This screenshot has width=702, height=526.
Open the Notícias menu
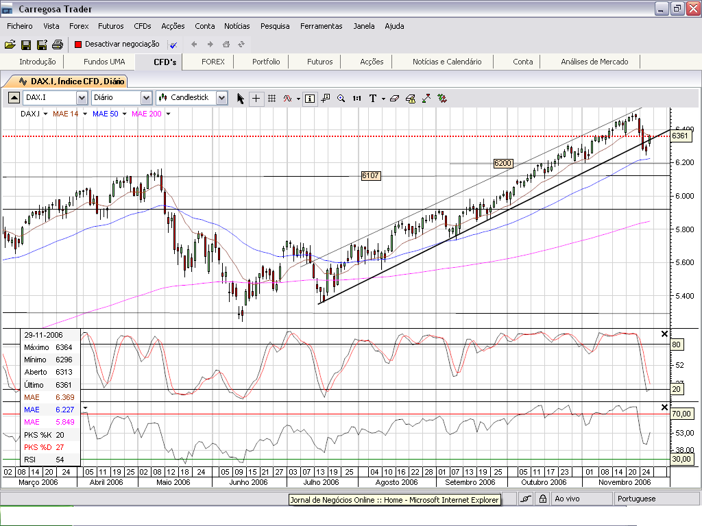click(237, 26)
